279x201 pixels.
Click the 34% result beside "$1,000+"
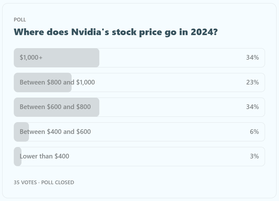tap(252, 57)
